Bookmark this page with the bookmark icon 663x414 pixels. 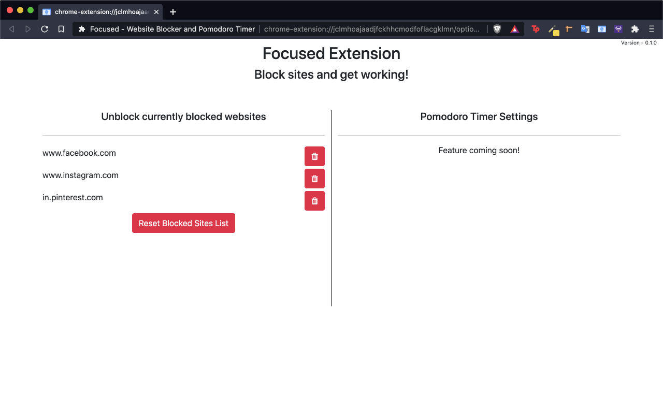61,29
